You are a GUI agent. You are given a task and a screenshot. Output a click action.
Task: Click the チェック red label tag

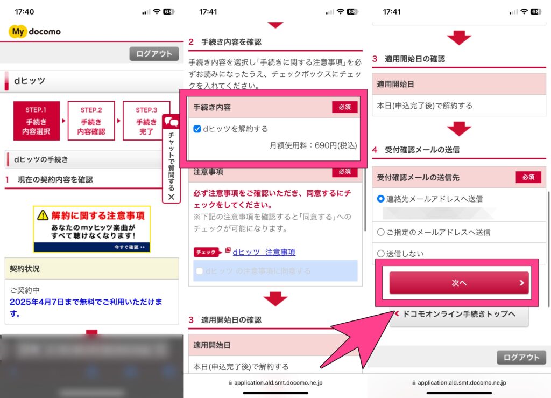pyautogui.click(x=207, y=252)
